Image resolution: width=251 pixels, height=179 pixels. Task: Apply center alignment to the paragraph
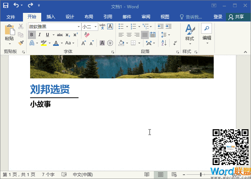(129, 35)
